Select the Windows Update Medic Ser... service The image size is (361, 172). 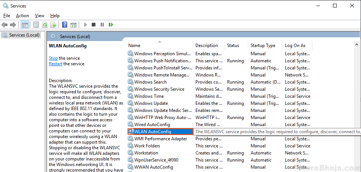coord(163,110)
